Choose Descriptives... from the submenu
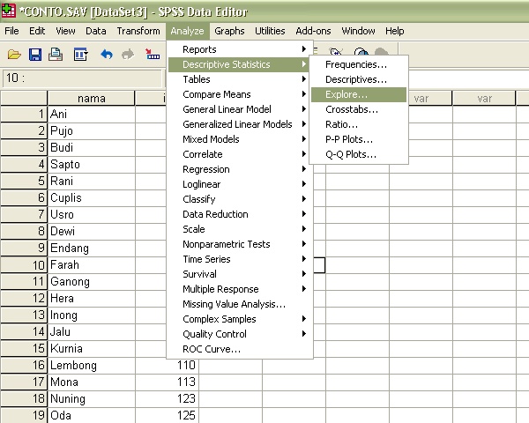 [x=359, y=79]
